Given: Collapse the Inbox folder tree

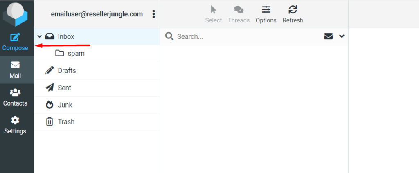Looking at the screenshot, I should [x=40, y=36].
